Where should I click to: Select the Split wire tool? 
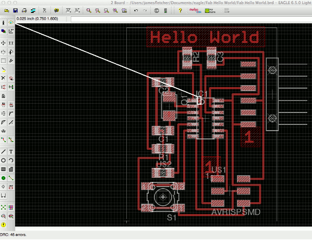pyautogui.click(x=3, y=122)
